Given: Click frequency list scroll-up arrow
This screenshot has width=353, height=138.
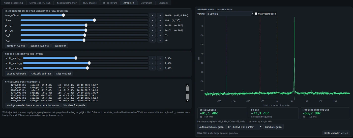Looking at the screenshot, I should click(187, 85).
